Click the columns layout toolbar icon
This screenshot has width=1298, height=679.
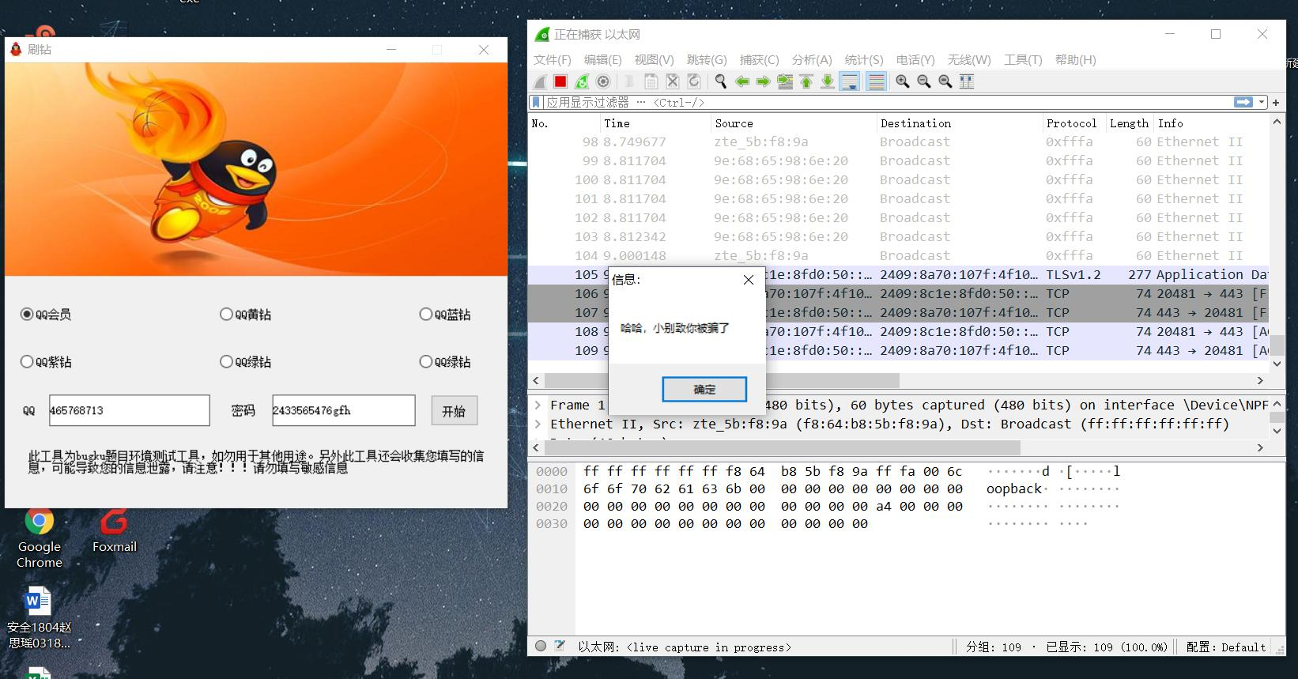pyautogui.click(x=966, y=81)
